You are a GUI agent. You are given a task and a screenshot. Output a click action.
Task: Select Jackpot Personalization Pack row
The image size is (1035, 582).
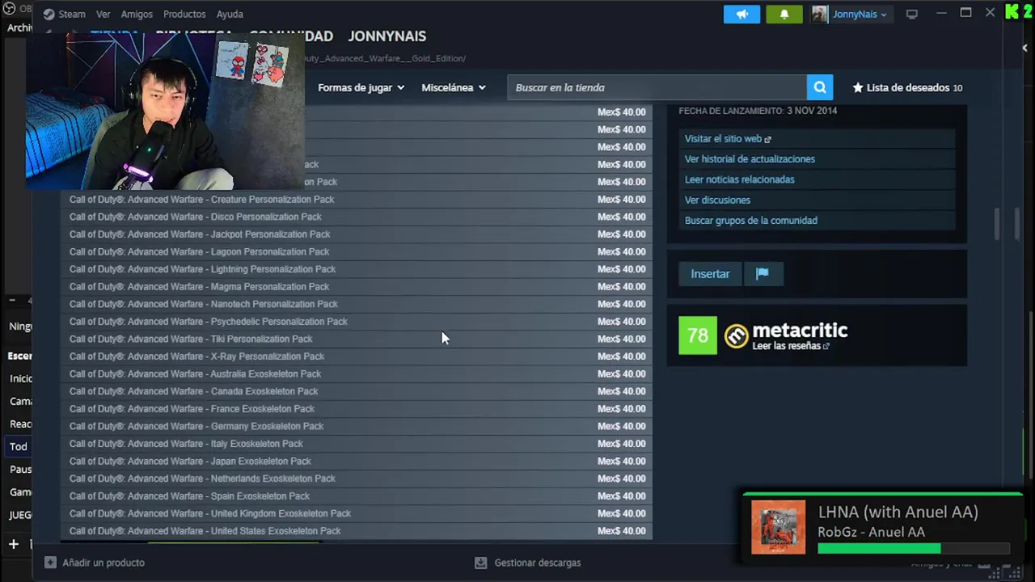tap(356, 234)
